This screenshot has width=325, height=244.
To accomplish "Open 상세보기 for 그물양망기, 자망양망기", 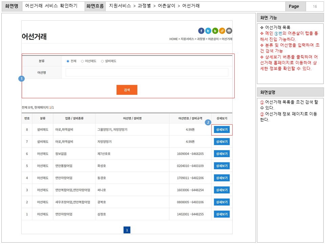I will click(221, 129).
